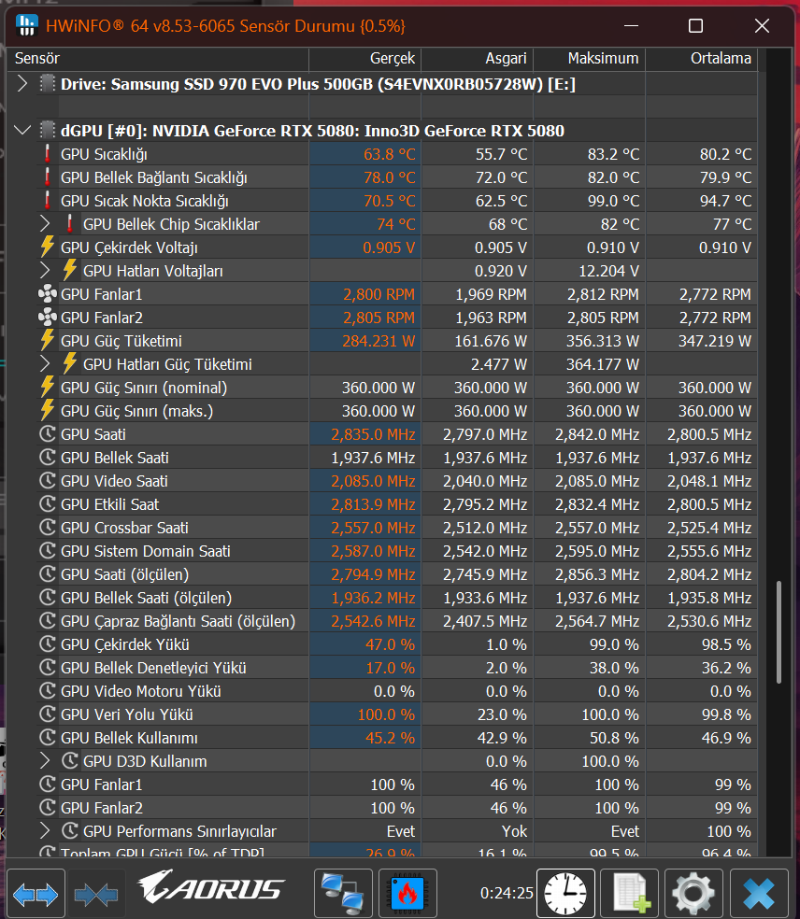Expand GPU Hatları Güç Tüketimi
800x919 pixels.
45,364
